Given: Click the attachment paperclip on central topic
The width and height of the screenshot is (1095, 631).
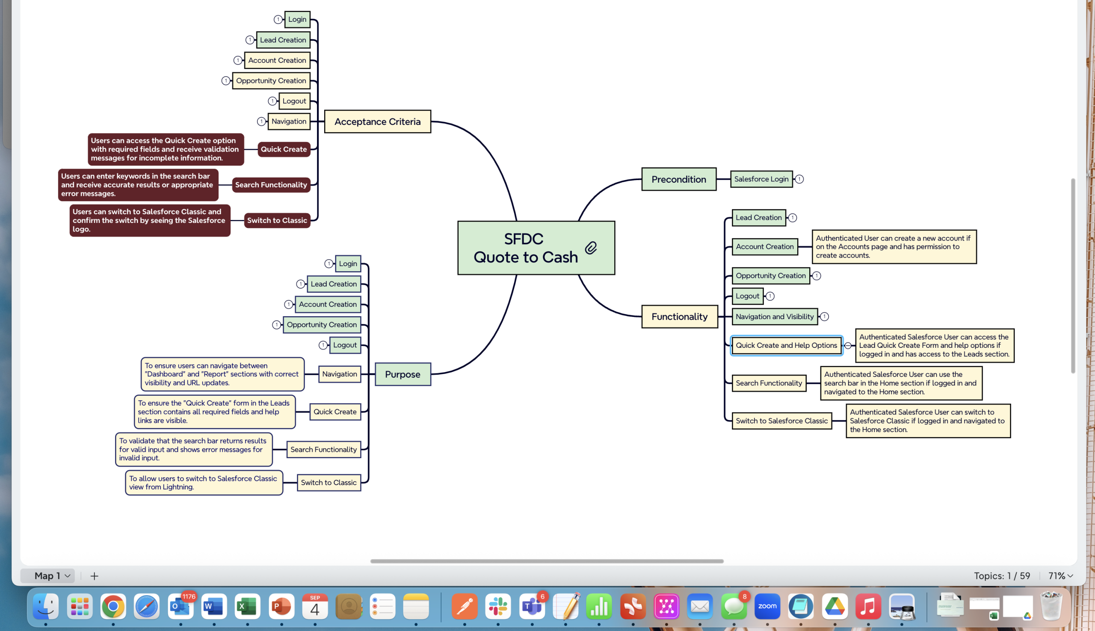Looking at the screenshot, I should (x=591, y=248).
